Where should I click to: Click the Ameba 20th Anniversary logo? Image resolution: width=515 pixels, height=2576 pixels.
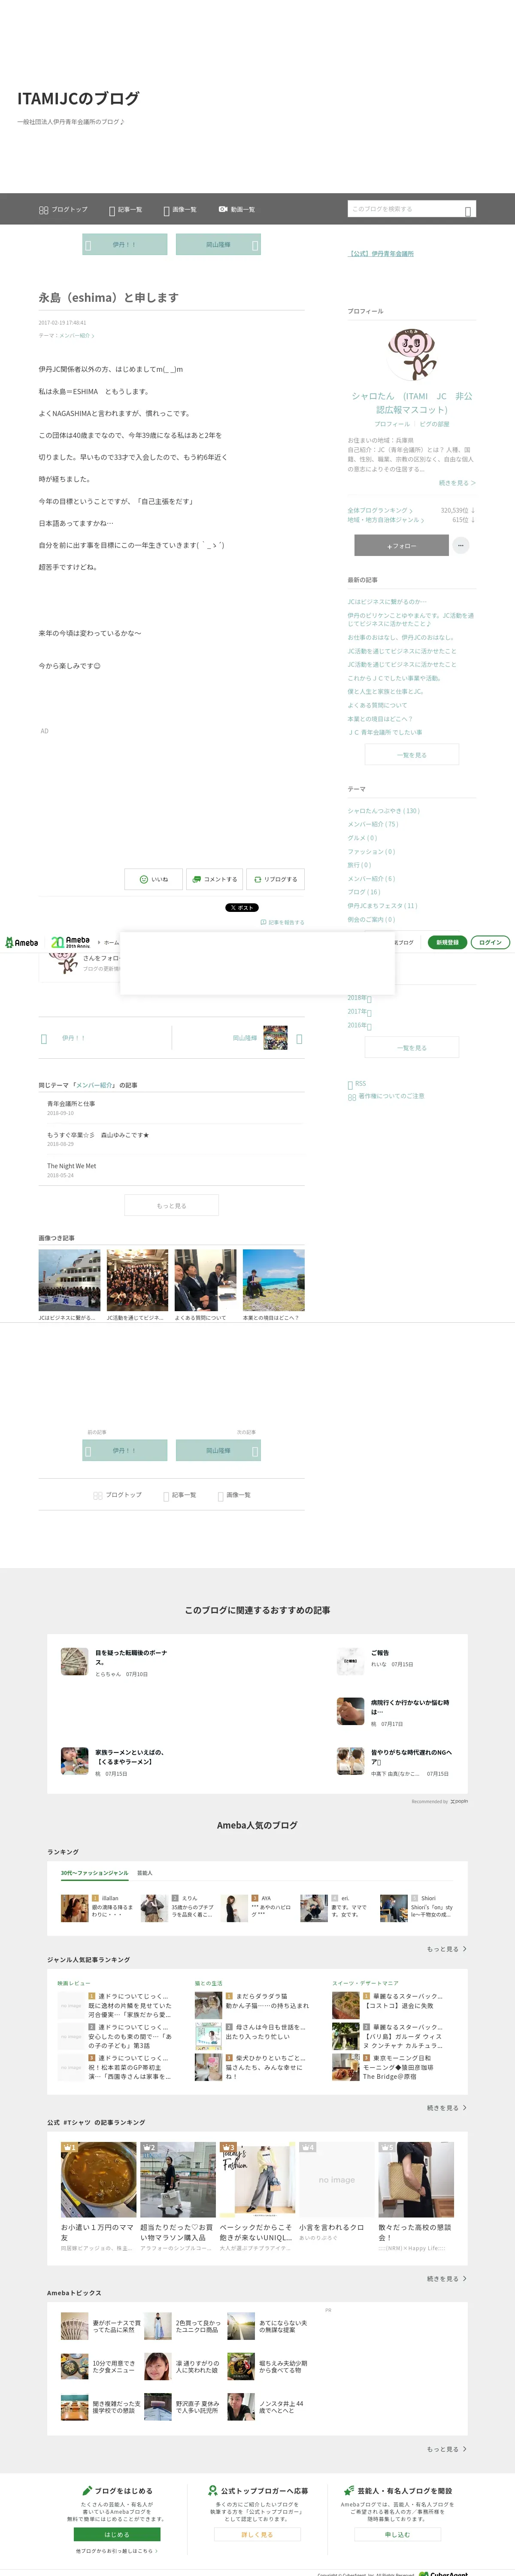click(71, 942)
